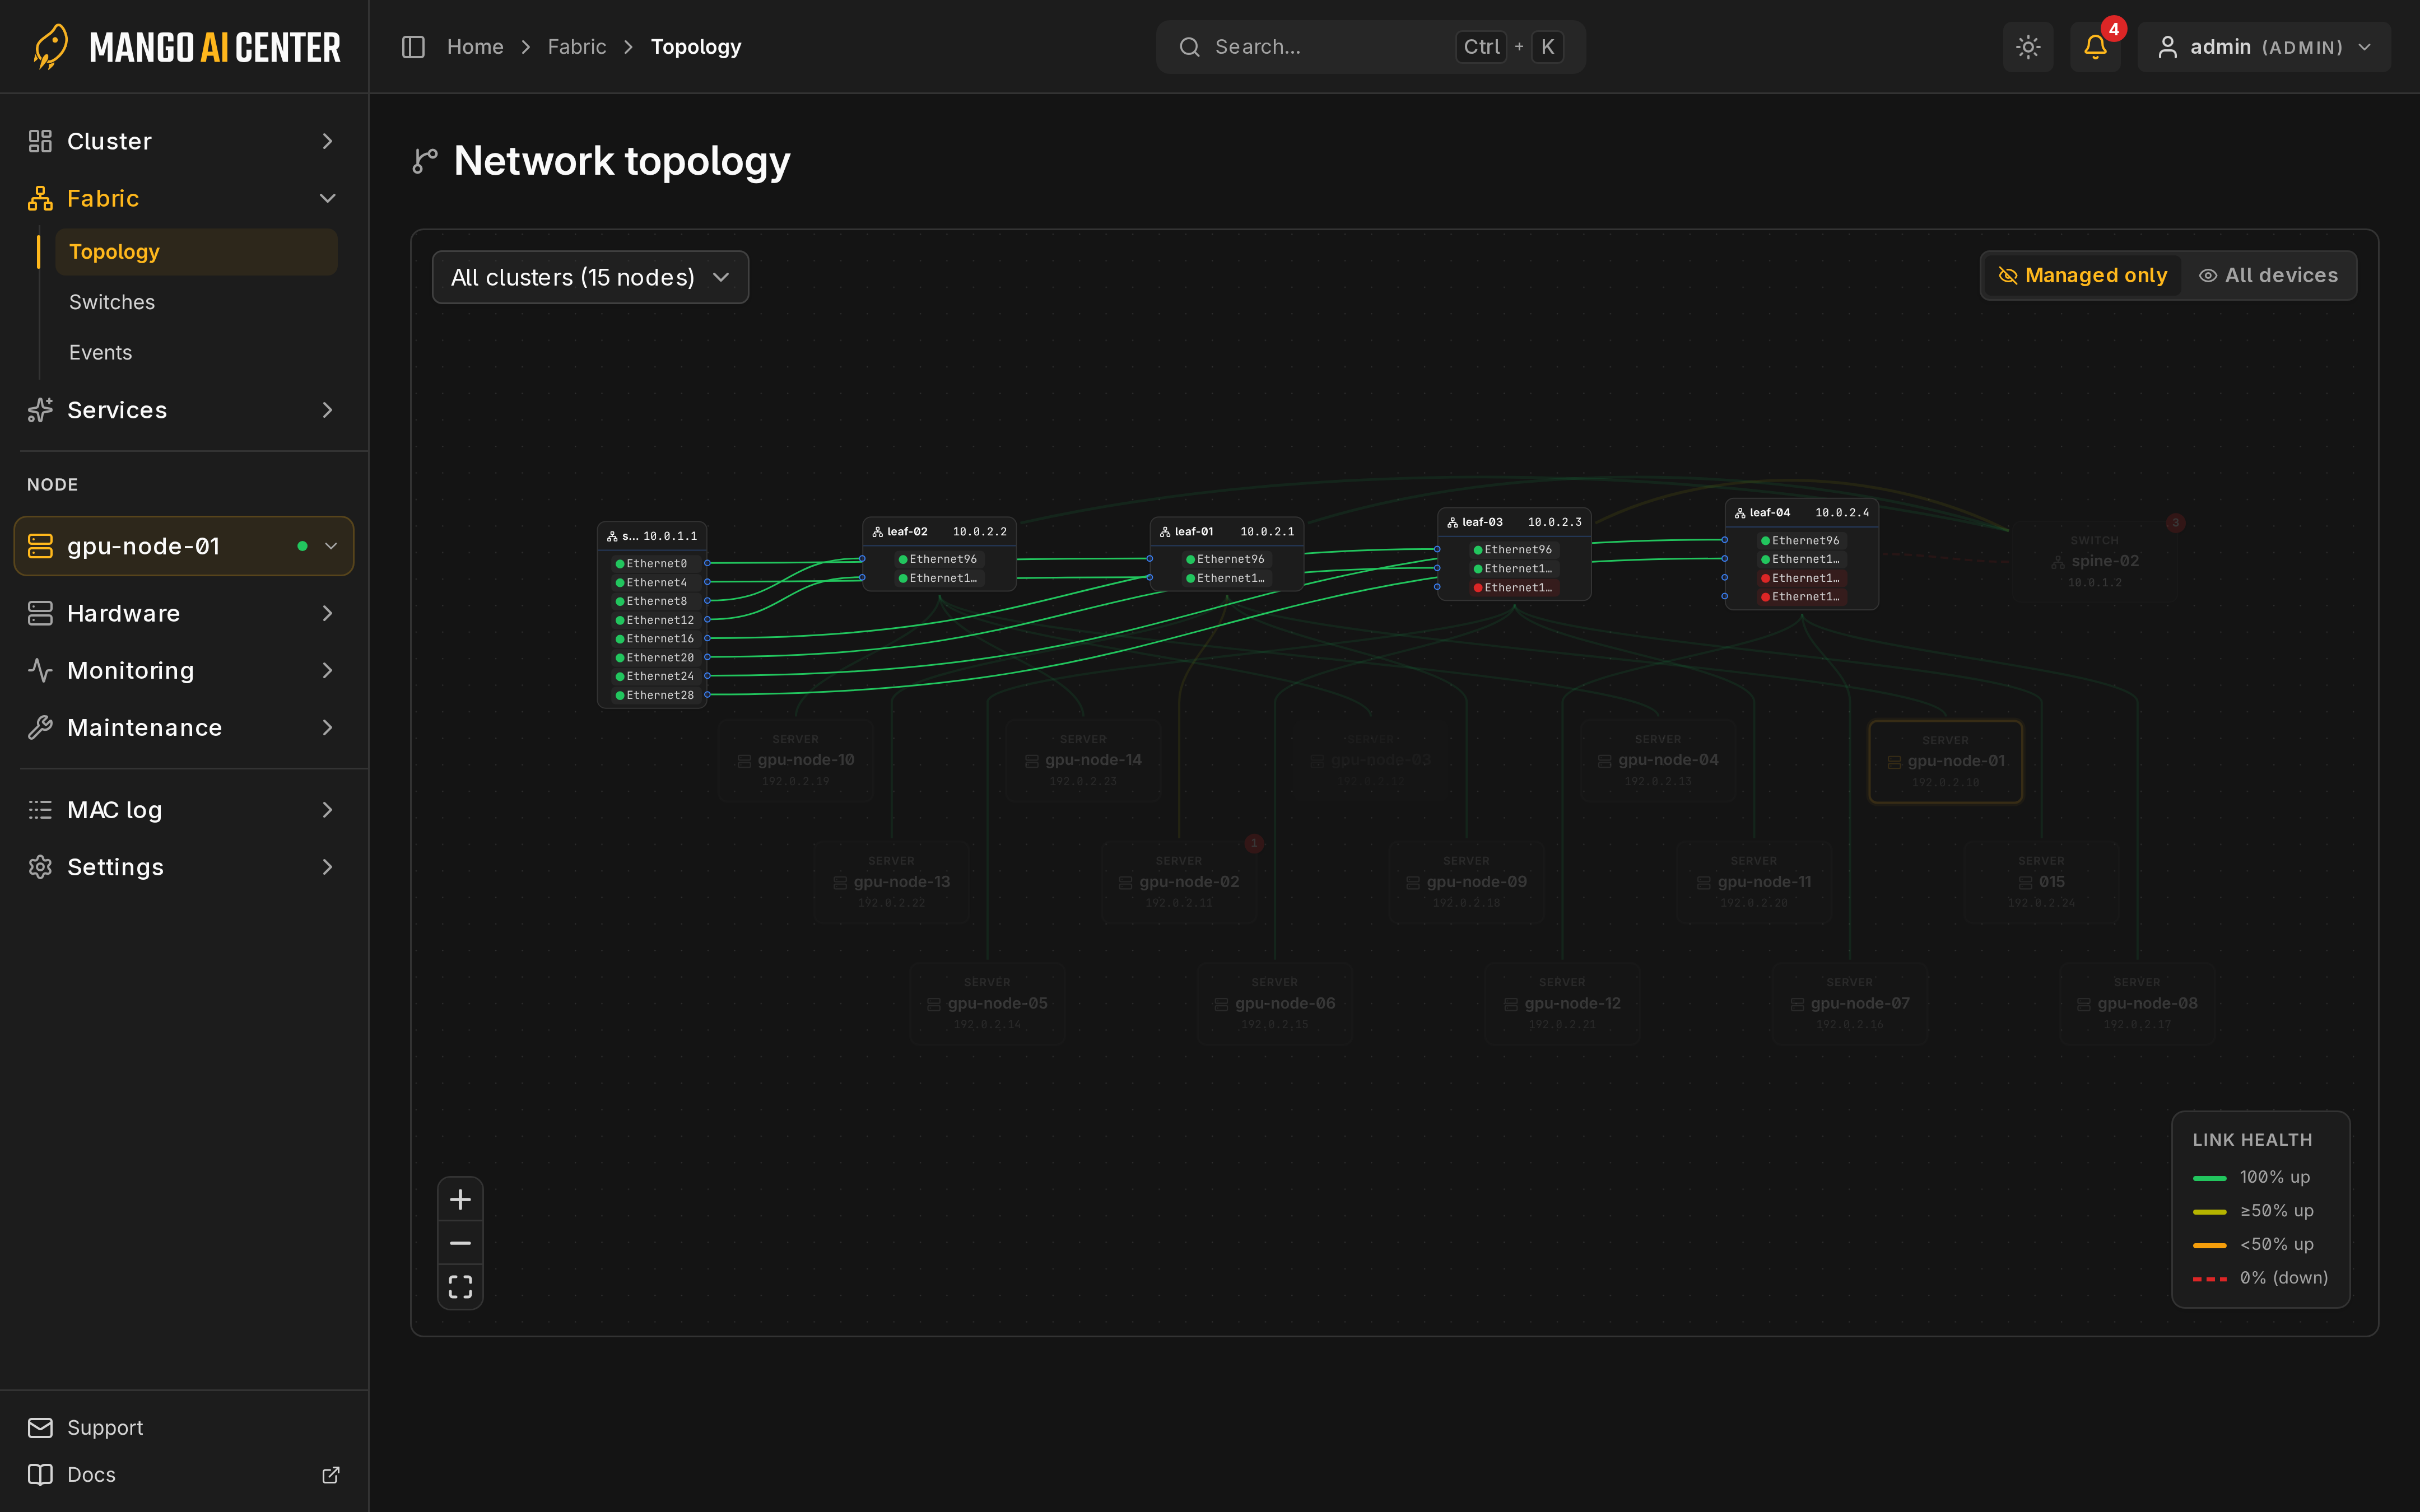
Task: Switch theme with the sun icon
Action: point(2028,47)
